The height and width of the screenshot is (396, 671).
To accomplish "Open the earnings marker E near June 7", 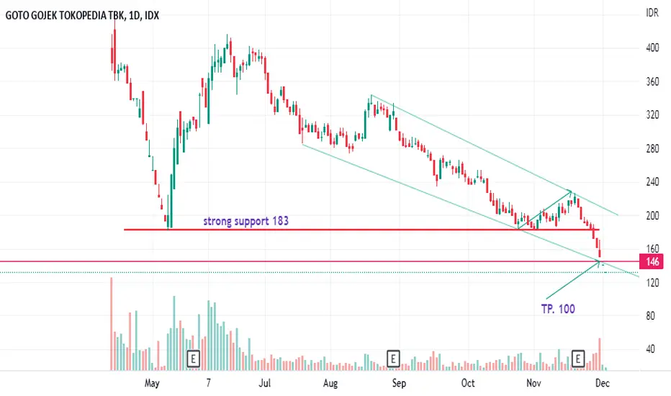I will [194, 359].
